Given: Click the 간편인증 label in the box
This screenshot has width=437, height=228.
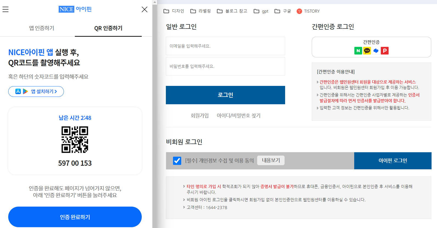Looking at the screenshot, I should tap(371, 42).
